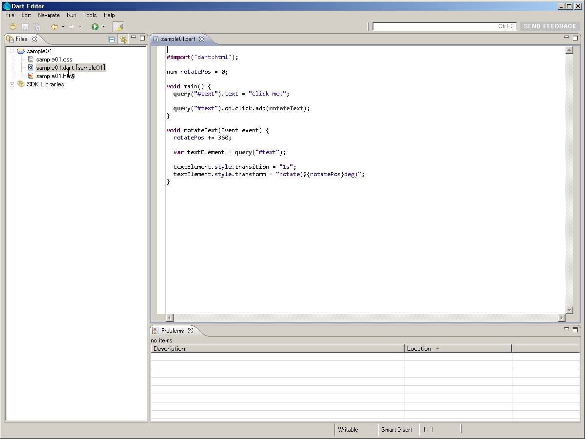Image resolution: width=585 pixels, height=439 pixels.
Task: Minimize the Problems panel
Action: pos(566,329)
